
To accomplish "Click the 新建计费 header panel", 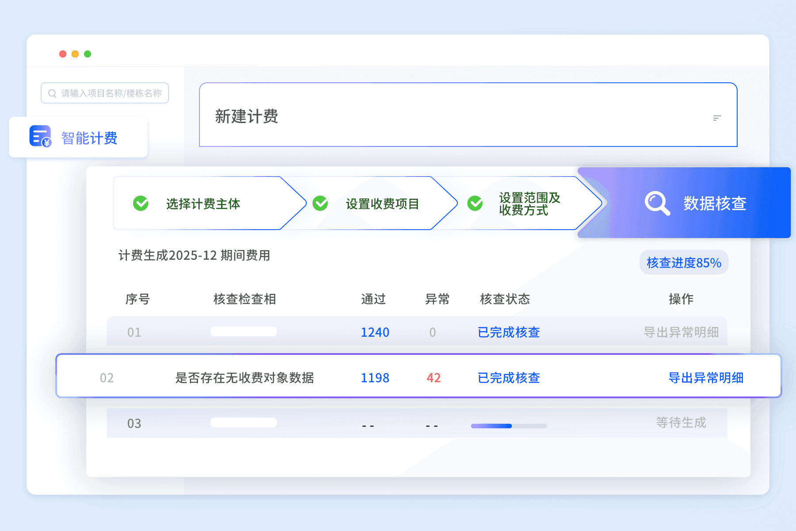I will pyautogui.click(x=468, y=115).
